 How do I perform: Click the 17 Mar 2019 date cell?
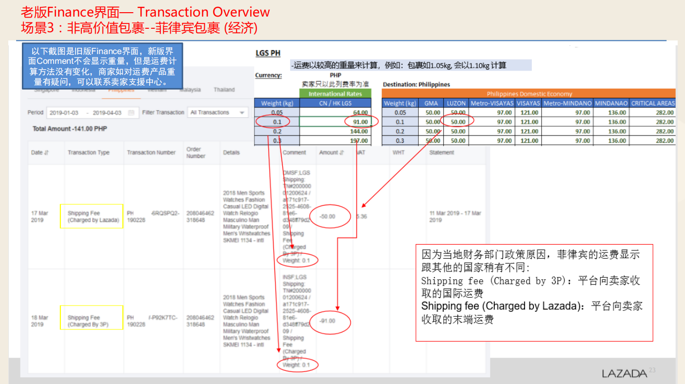39,217
